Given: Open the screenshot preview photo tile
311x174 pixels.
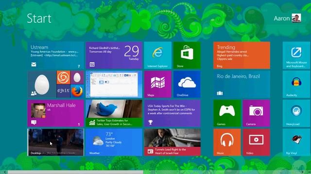Looking at the screenshot, I should click(114, 84).
